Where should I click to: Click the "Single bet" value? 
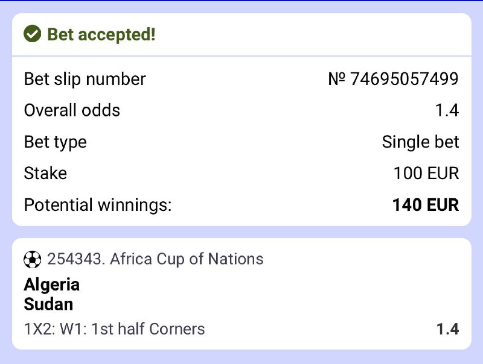(x=420, y=142)
